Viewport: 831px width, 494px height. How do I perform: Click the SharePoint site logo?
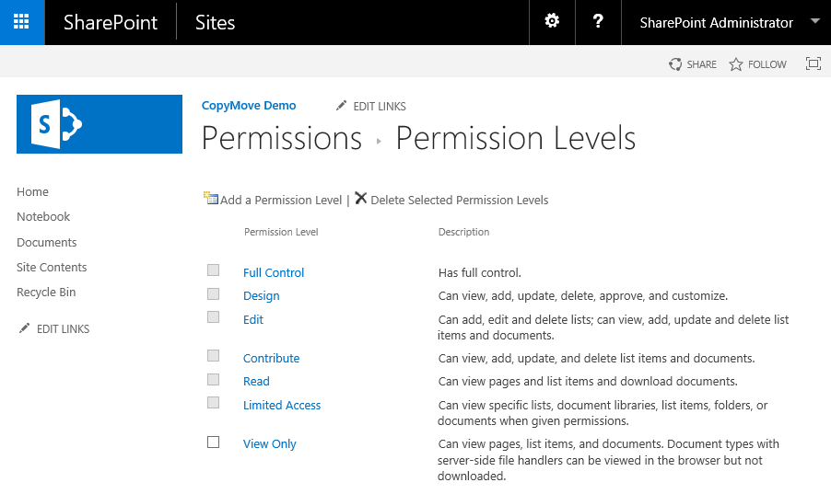99,123
